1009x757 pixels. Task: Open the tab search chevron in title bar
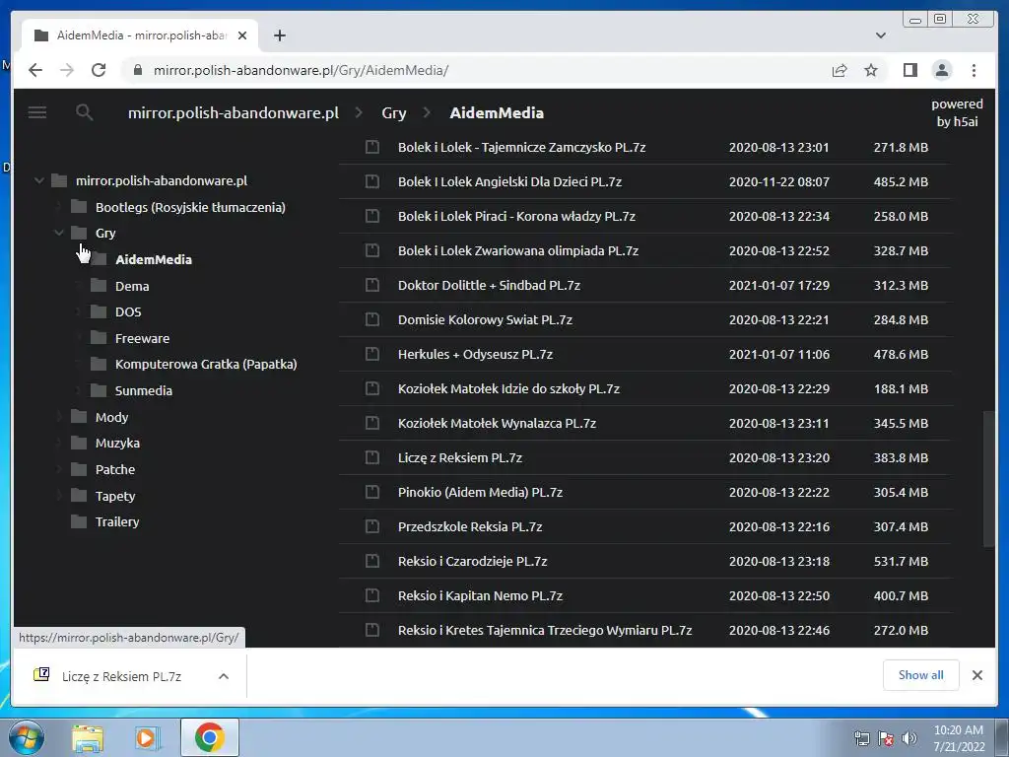pyautogui.click(x=880, y=35)
